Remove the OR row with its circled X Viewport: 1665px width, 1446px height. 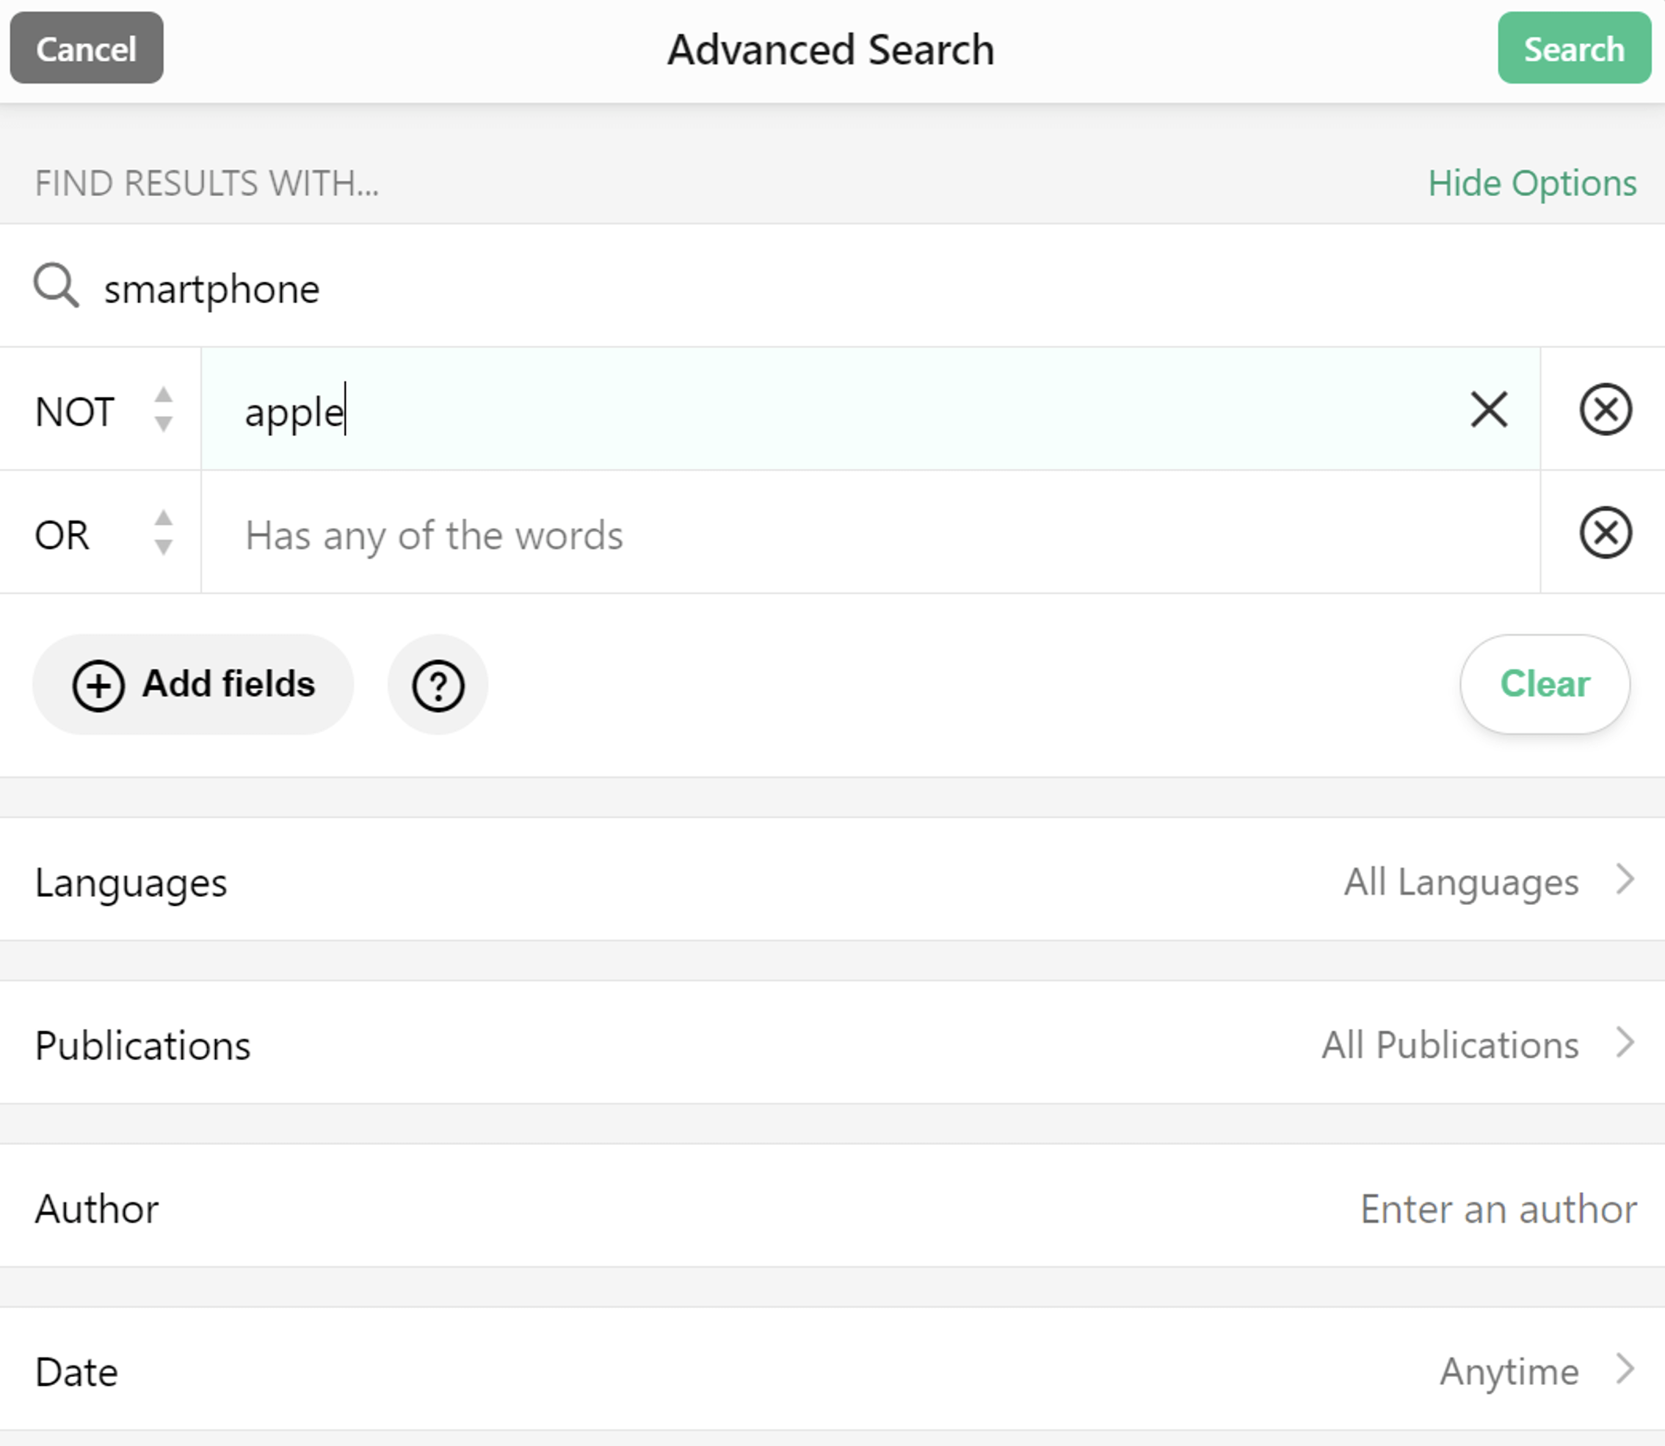tap(1605, 533)
